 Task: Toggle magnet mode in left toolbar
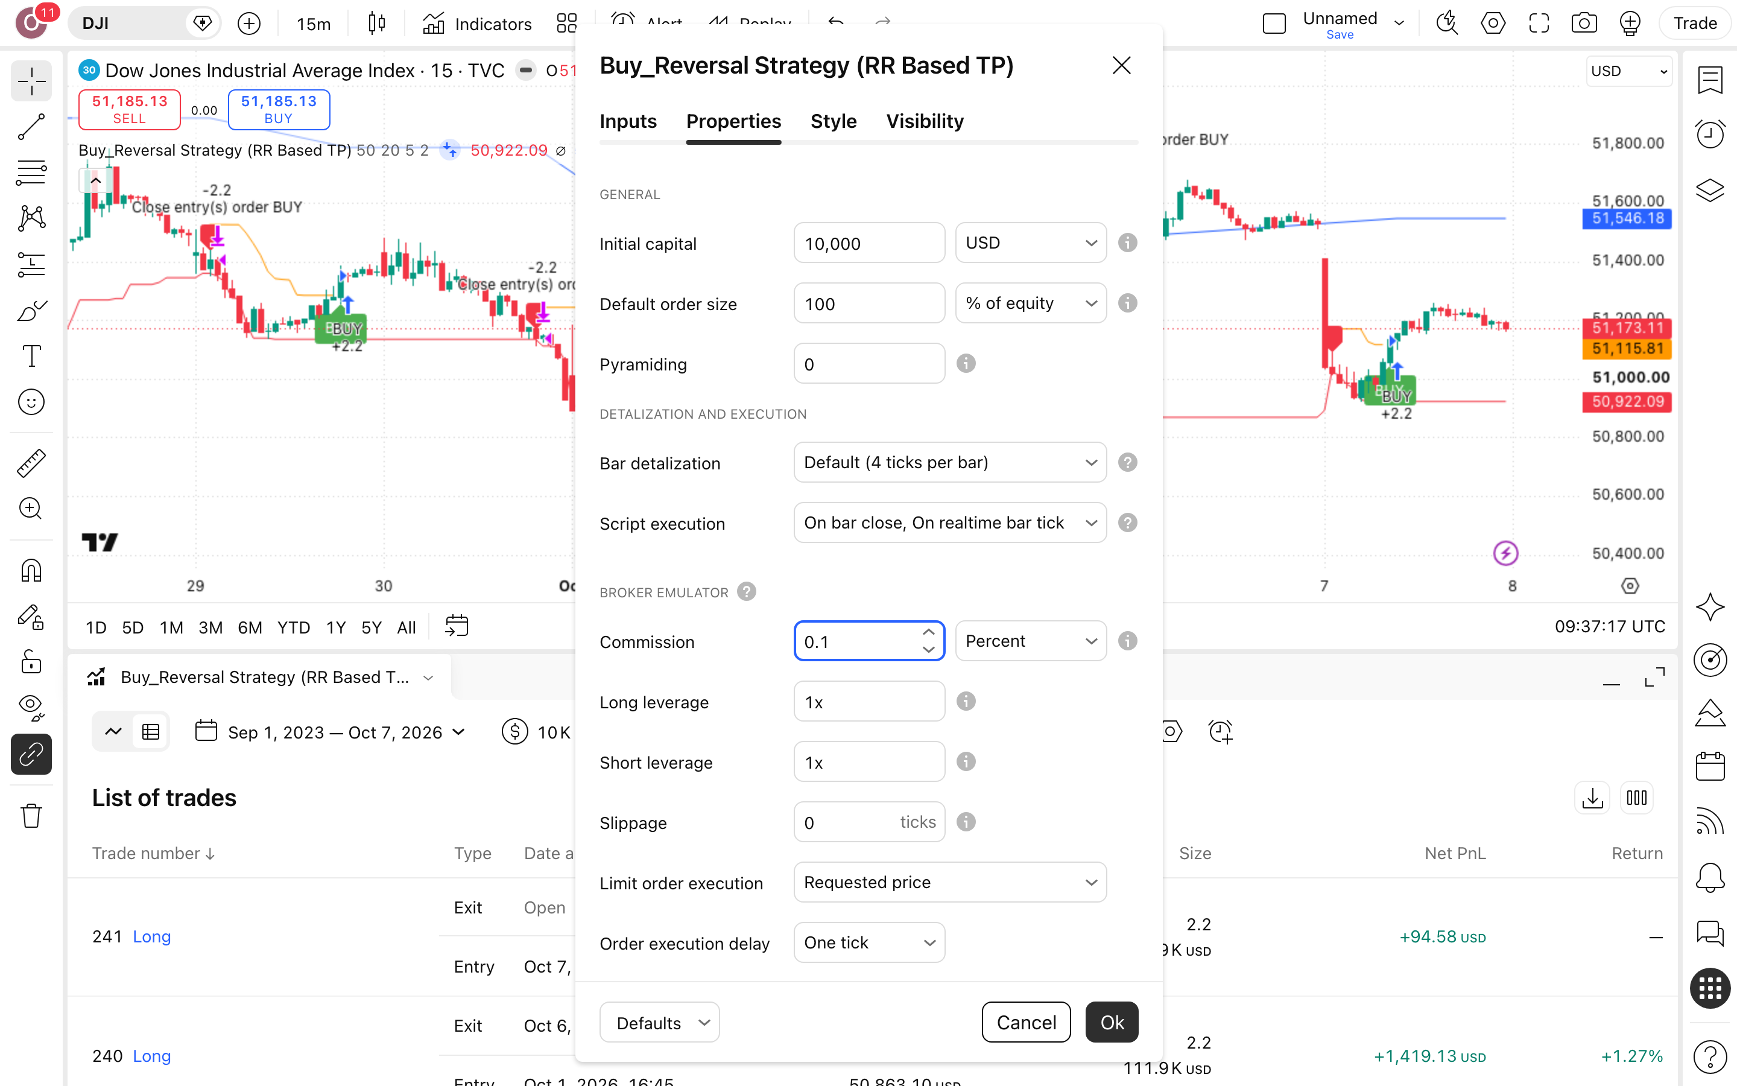(x=31, y=570)
